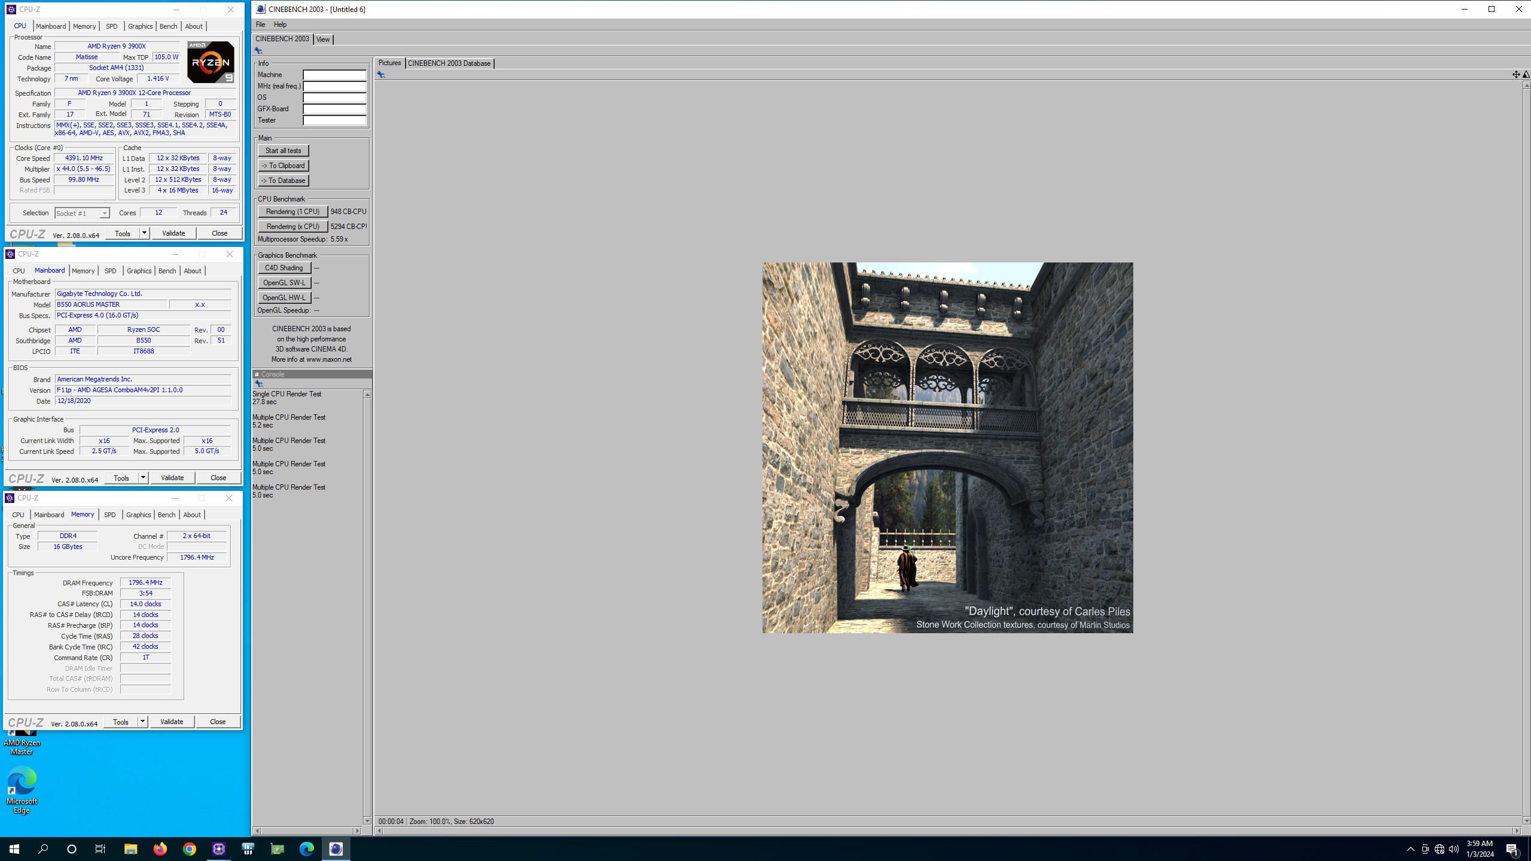Switch to the CINEBENCH taskbar icon
This screenshot has width=1531, height=861.
click(336, 848)
